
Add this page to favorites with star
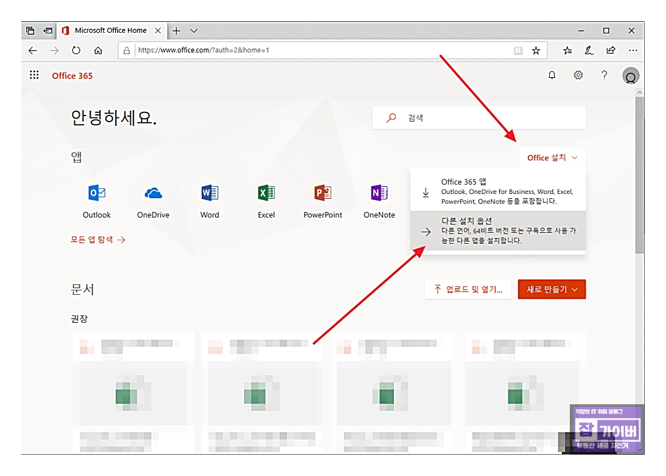[536, 50]
